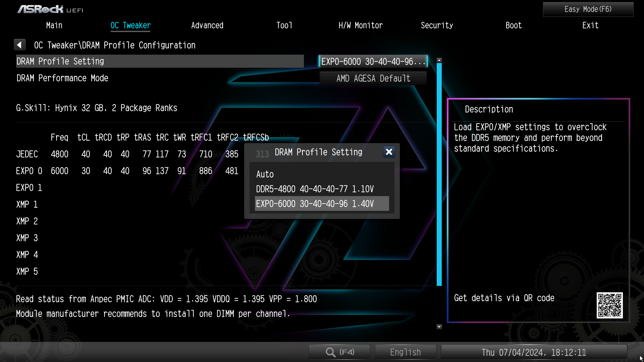Click the EXPO 1 row label
This screenshot has width=644, height=362.
tap(29, 188)
